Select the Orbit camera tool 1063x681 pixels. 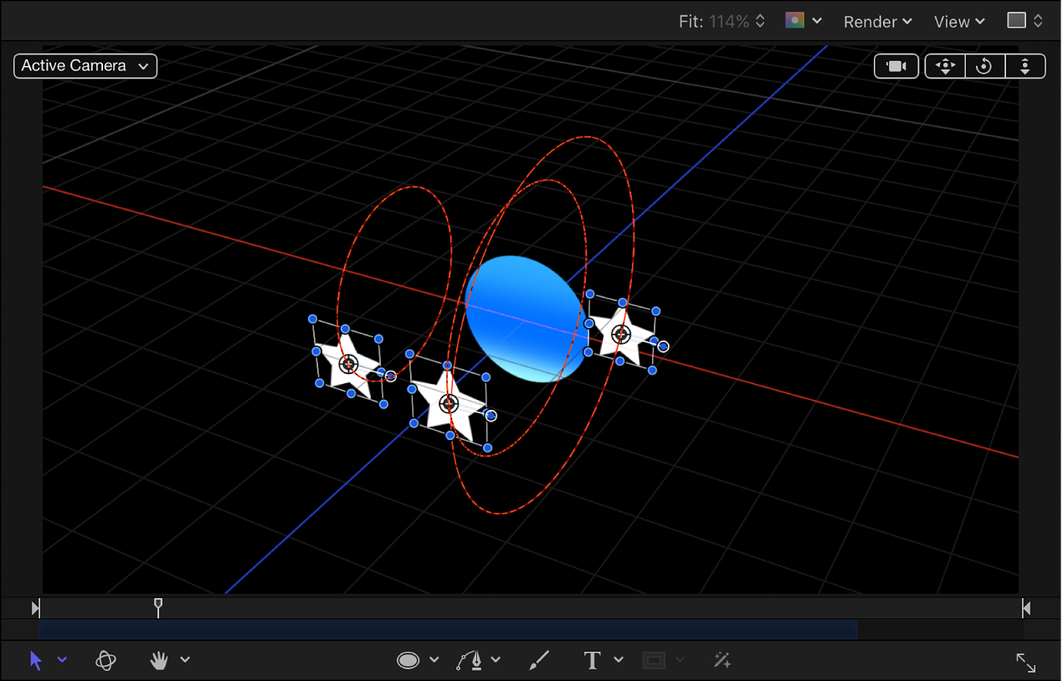click(985, 66)
